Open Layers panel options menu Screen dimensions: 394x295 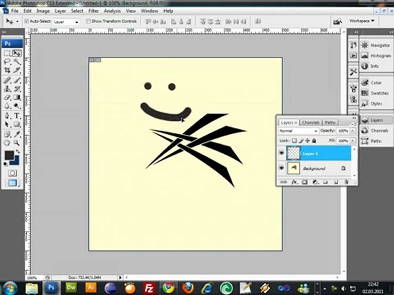pos(354,123)
